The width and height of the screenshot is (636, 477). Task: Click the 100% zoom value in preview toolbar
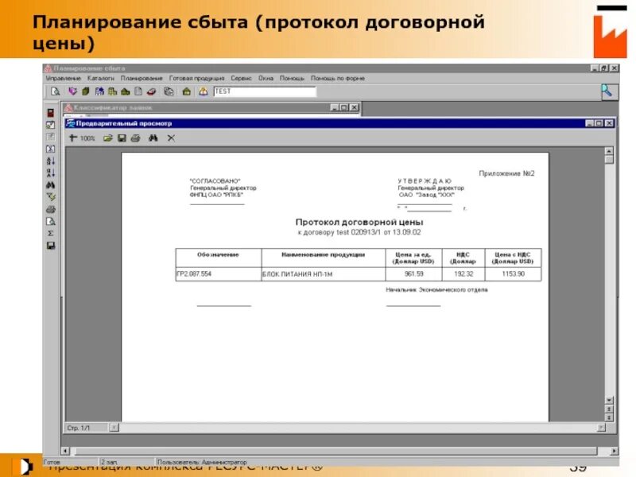pyautogui.click(x=87, y=138)
